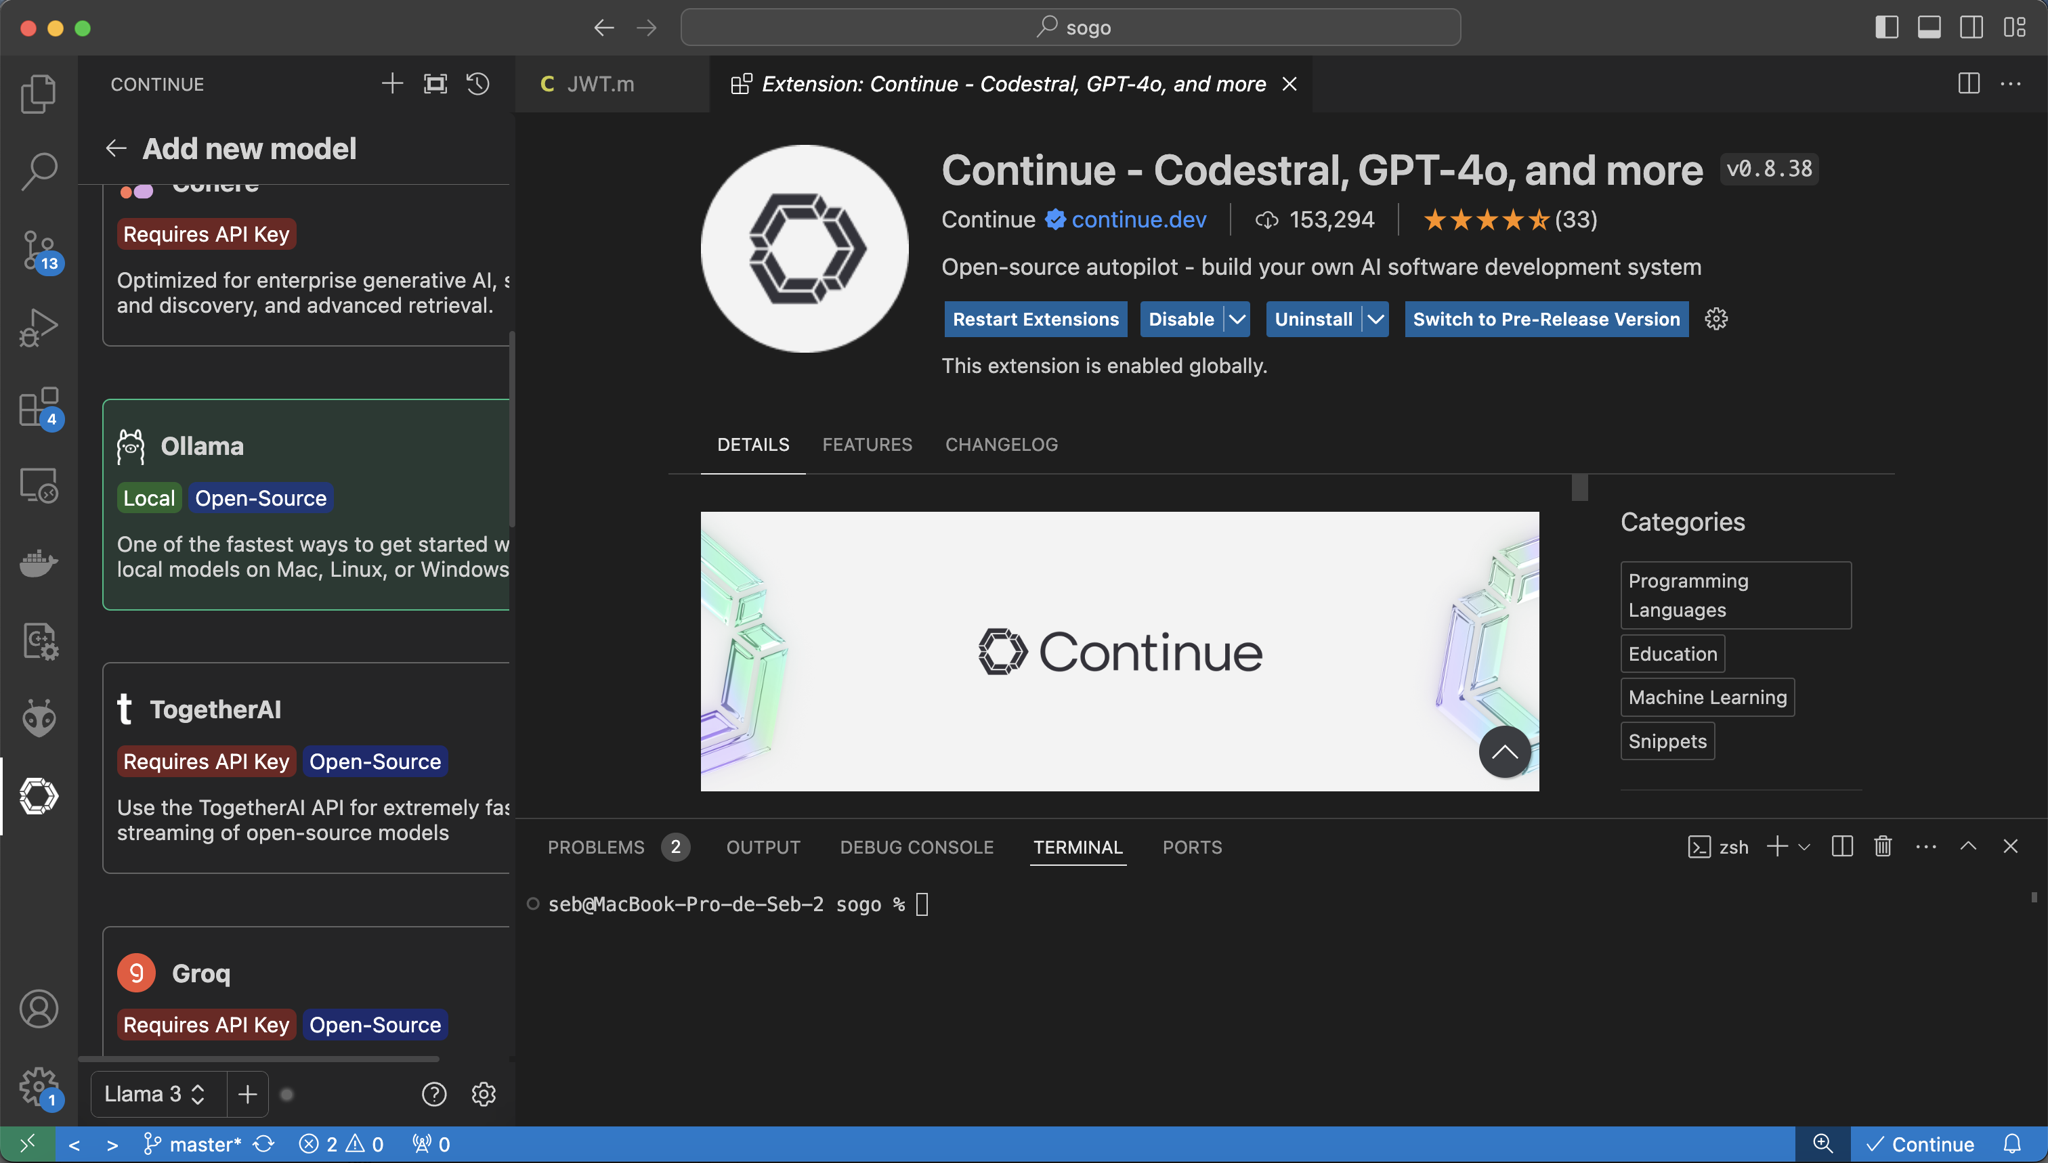
Task: Add a model next to Llama 3 selector
Action: [248, 1093]
